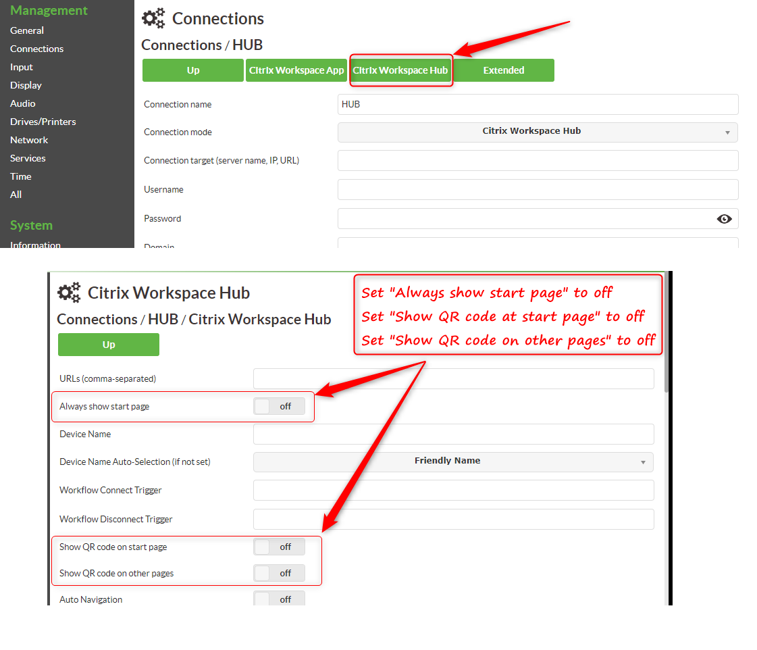Click the Citrix Workspace Hub gear icon
The image size is (757, 650).
click(69, 293)
